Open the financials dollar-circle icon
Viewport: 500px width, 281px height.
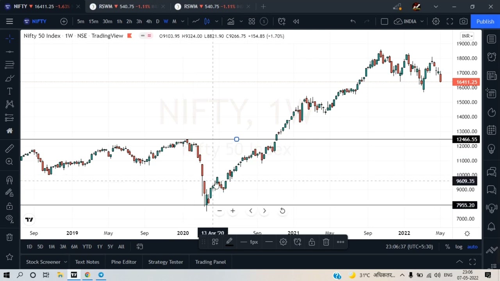(x=264, y=21)
